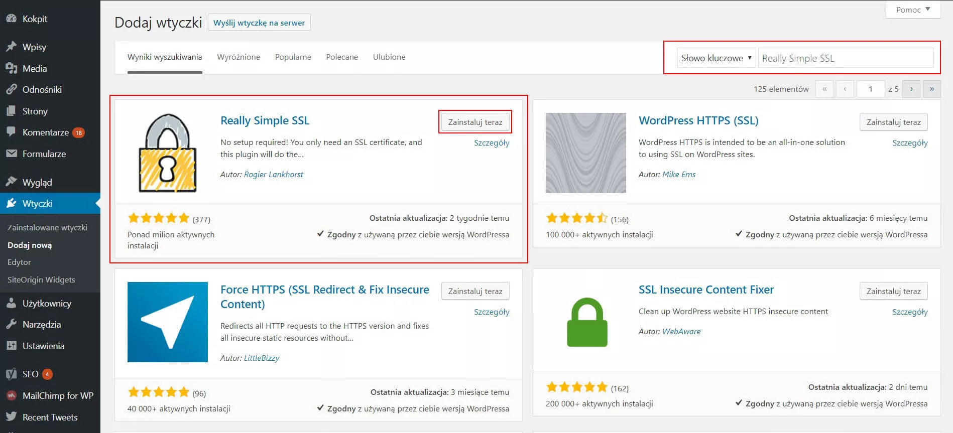
Task: Click the Force HTTPS paper plane thumbnail
Action: click(168, 322)
